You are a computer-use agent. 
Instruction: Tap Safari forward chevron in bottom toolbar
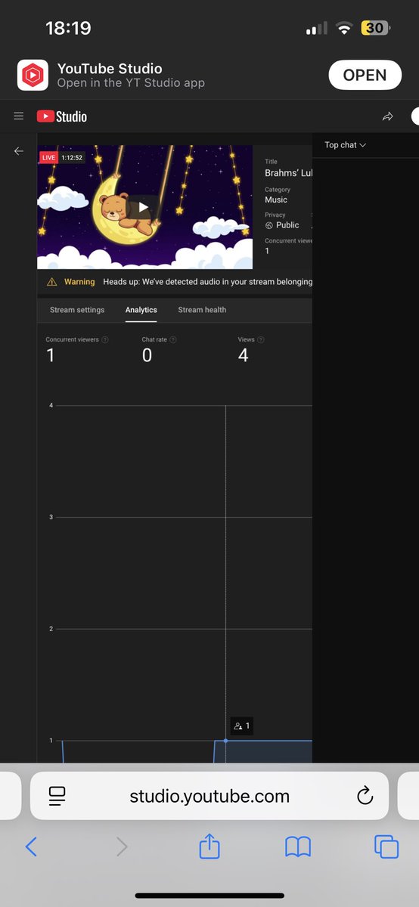click(122, 847)
